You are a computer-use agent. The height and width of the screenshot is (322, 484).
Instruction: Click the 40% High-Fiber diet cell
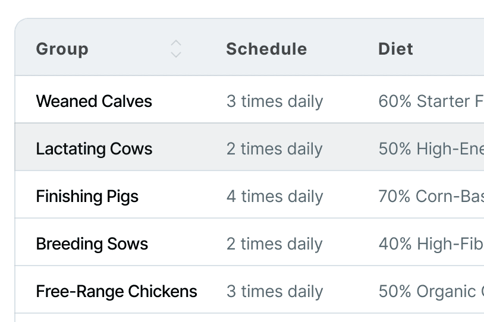pyautogui.click(x=431, y=244)
